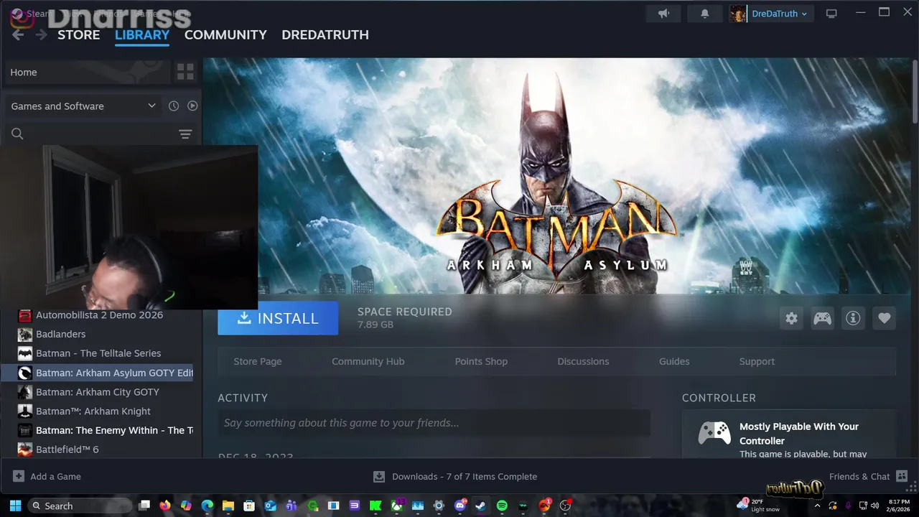Sort library by recent activity clock icon

click(174, 106)
